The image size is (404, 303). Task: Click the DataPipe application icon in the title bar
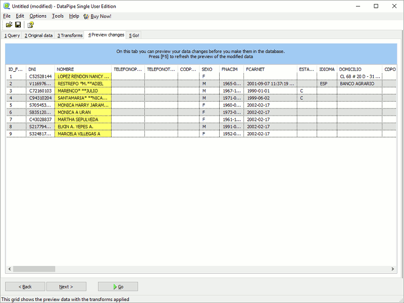pyautogui.click(x=6, y=6)
